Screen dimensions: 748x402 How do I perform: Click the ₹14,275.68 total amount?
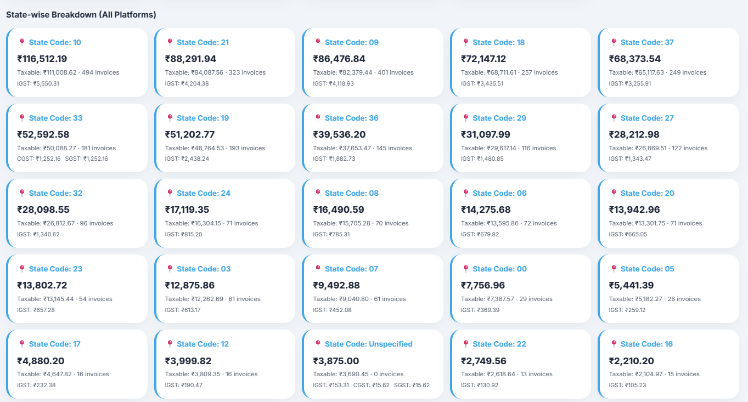487,210
